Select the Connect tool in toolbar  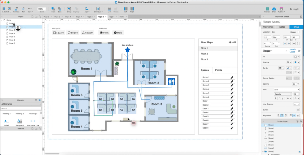16,10
